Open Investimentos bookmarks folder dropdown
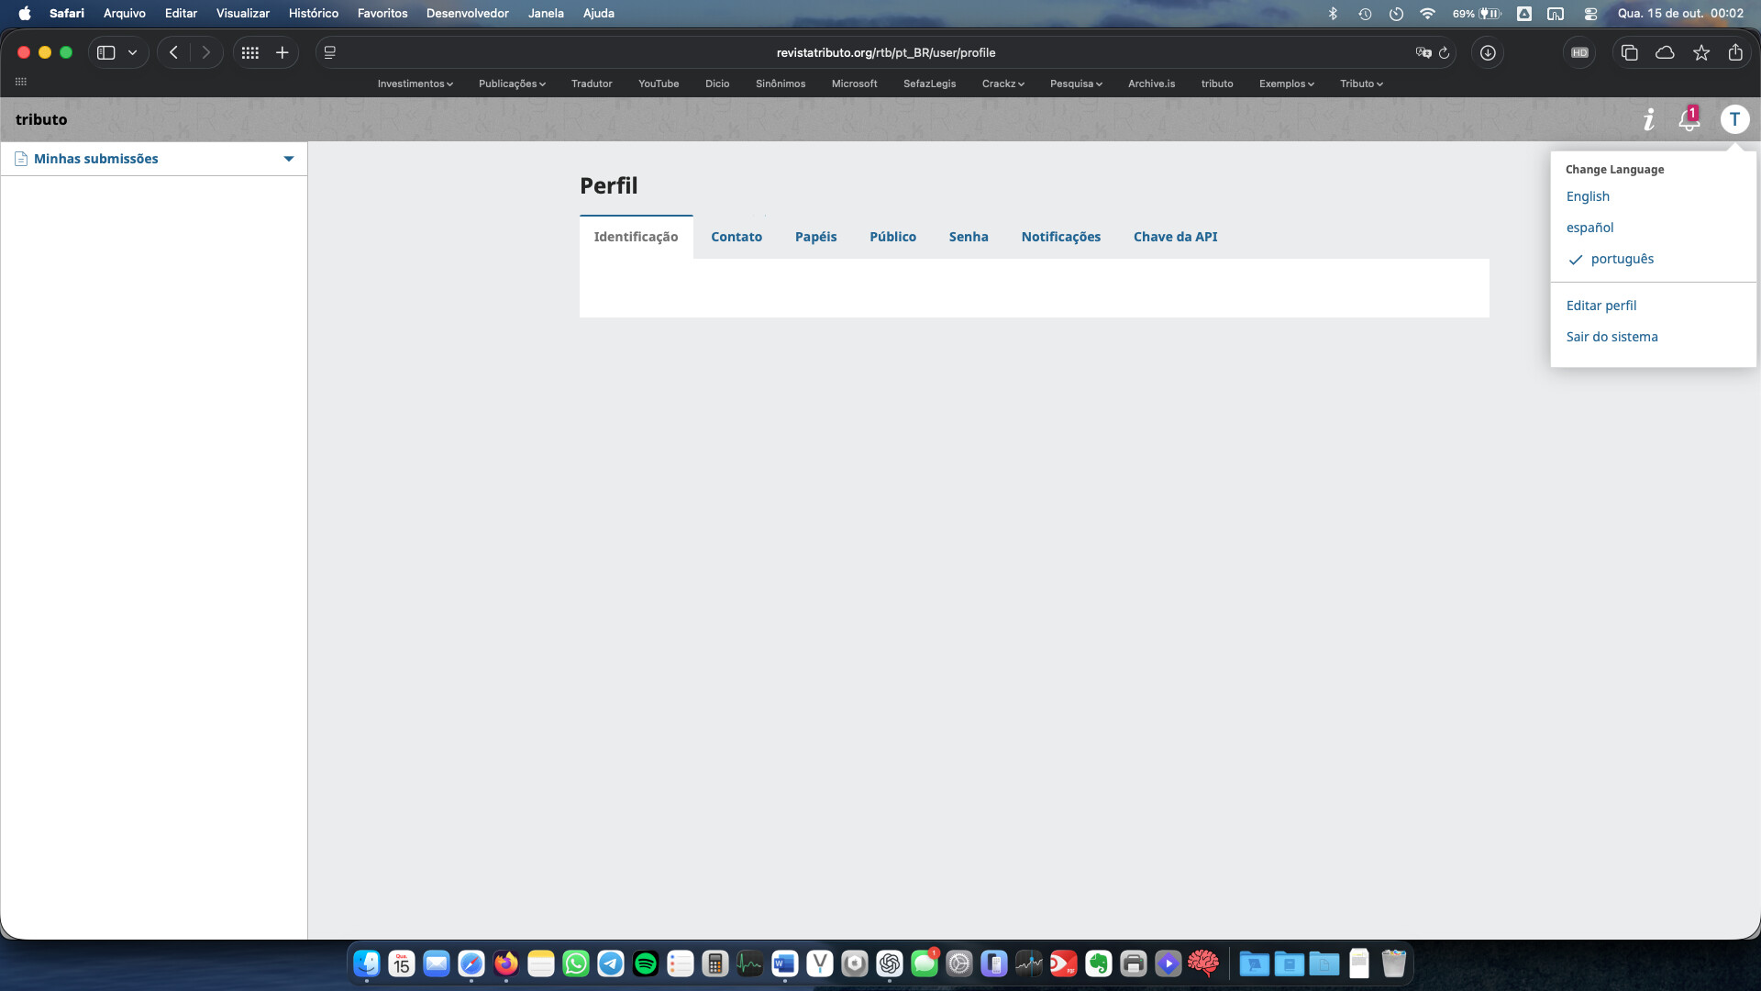This screenshot has height=991, width=1761. coord(415,84)
